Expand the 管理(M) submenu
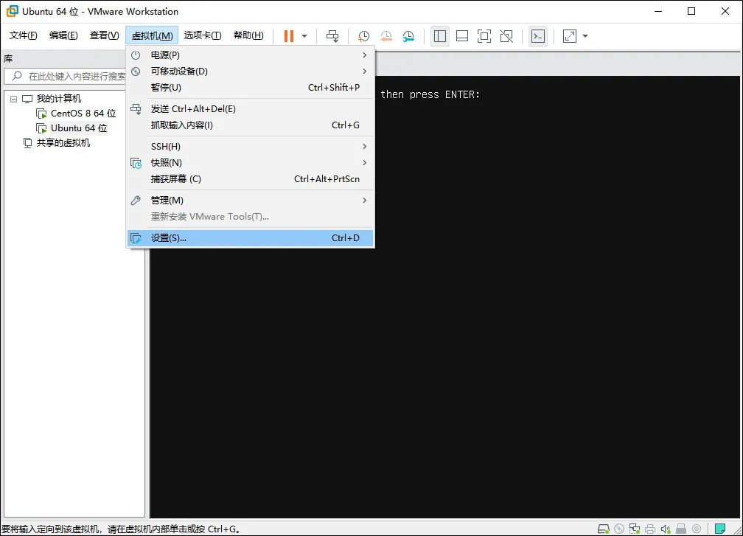The height and width of the screenshot is (536, 743). [x=250, y=200]
